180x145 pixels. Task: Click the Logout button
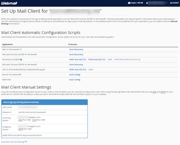[x=174, y=3]
